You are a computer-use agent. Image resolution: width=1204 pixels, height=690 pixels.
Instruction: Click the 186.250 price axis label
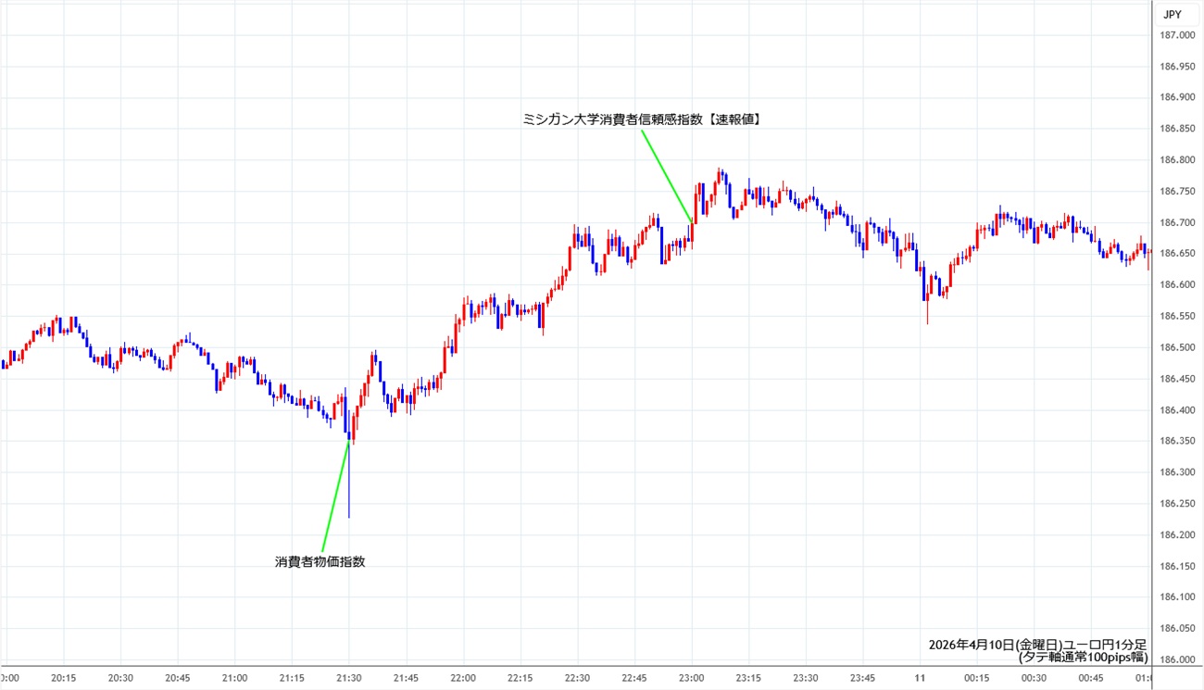pos(1176,503)
